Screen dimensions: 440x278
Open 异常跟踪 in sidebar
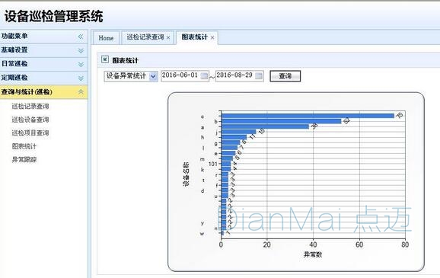click(x=24, y=159)
